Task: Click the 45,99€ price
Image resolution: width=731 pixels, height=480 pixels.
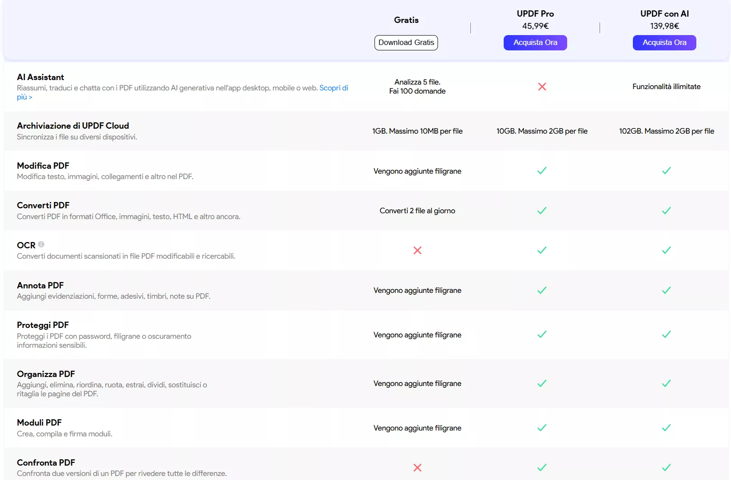Action: 535,26
